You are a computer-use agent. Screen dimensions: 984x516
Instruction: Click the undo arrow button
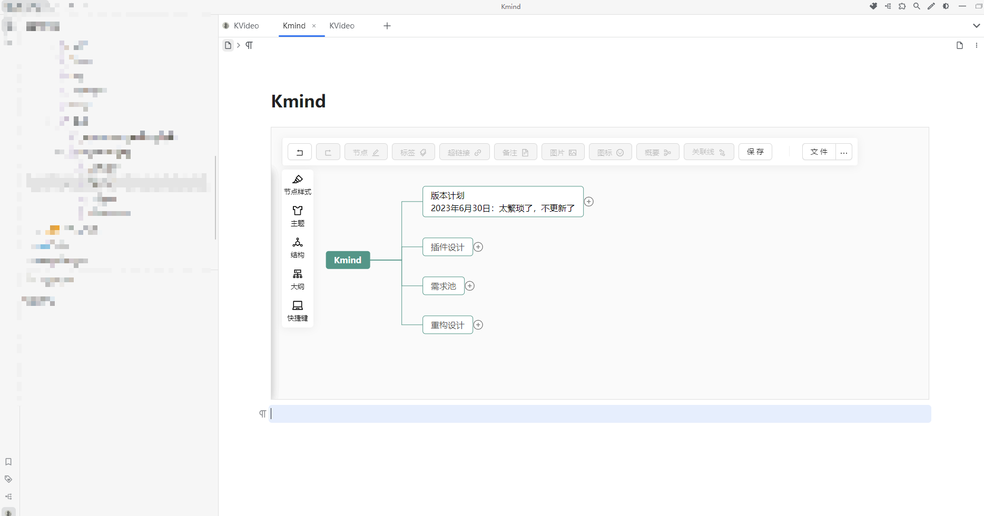pos(300,152)
